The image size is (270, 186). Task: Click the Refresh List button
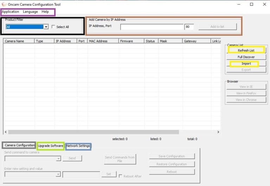[x=246, y=50]
